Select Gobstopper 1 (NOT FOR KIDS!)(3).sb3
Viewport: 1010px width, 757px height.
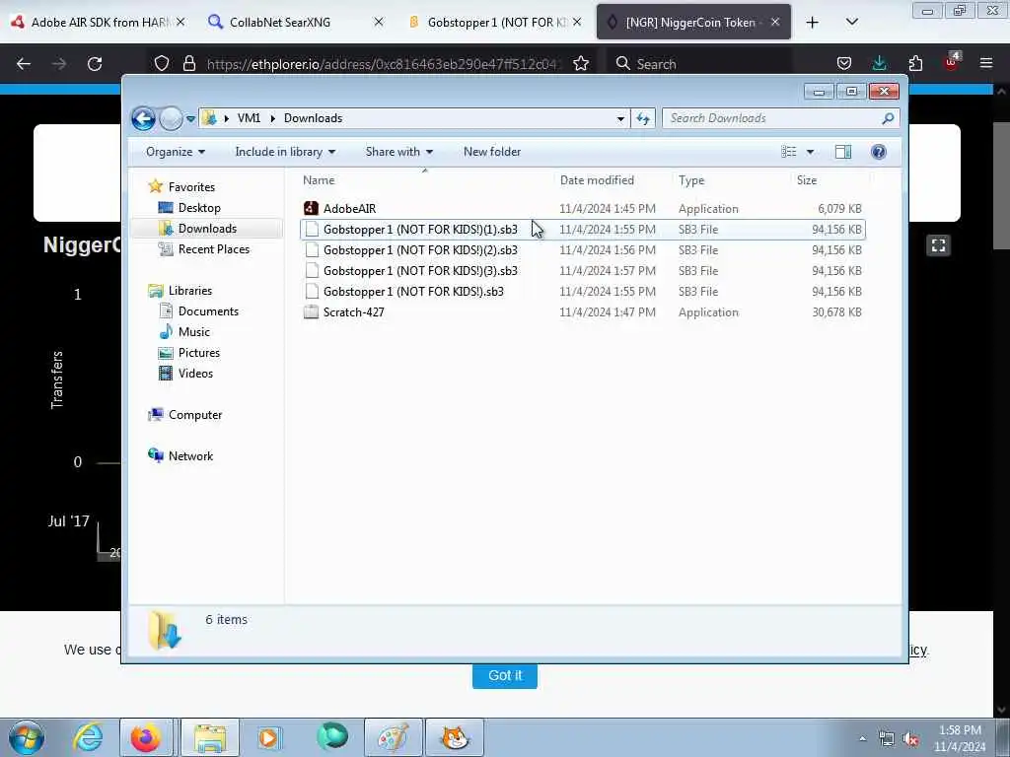pyautogui.click(x=582, y=270)
